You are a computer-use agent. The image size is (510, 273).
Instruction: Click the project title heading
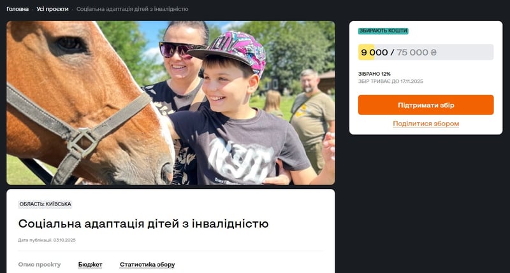tap(143, 223)
